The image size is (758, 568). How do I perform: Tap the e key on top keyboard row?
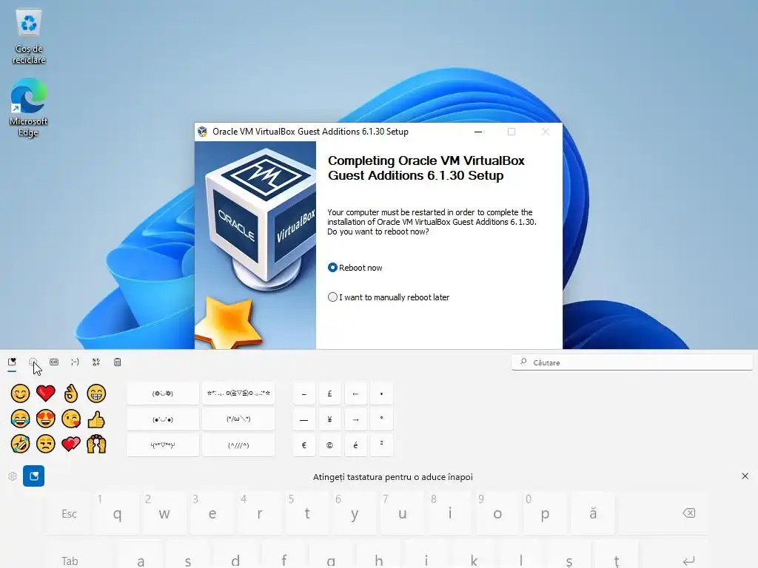[212, 513]
